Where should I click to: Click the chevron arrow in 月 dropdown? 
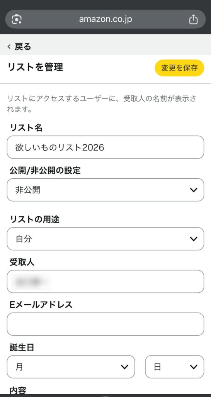[x=124, y=367]
